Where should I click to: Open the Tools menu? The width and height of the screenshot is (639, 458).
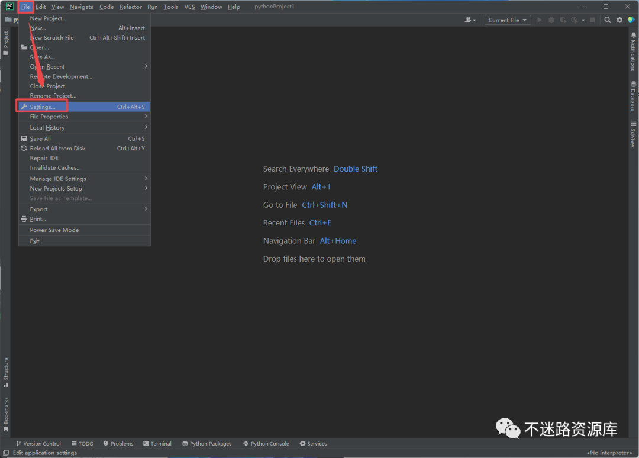(171, 7)
